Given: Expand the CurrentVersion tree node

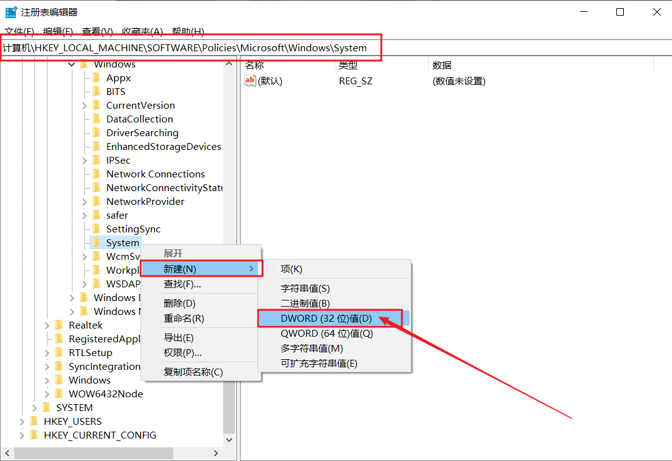Looking at the screenshot, I should pos(84,106).
